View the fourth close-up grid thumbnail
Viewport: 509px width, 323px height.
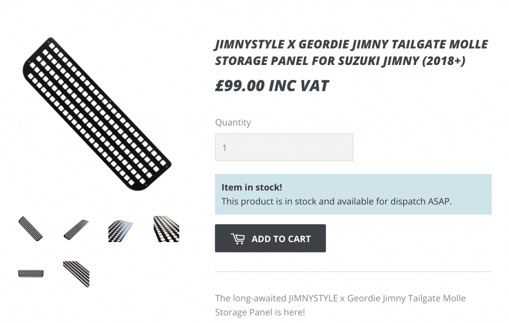point(166,229)
